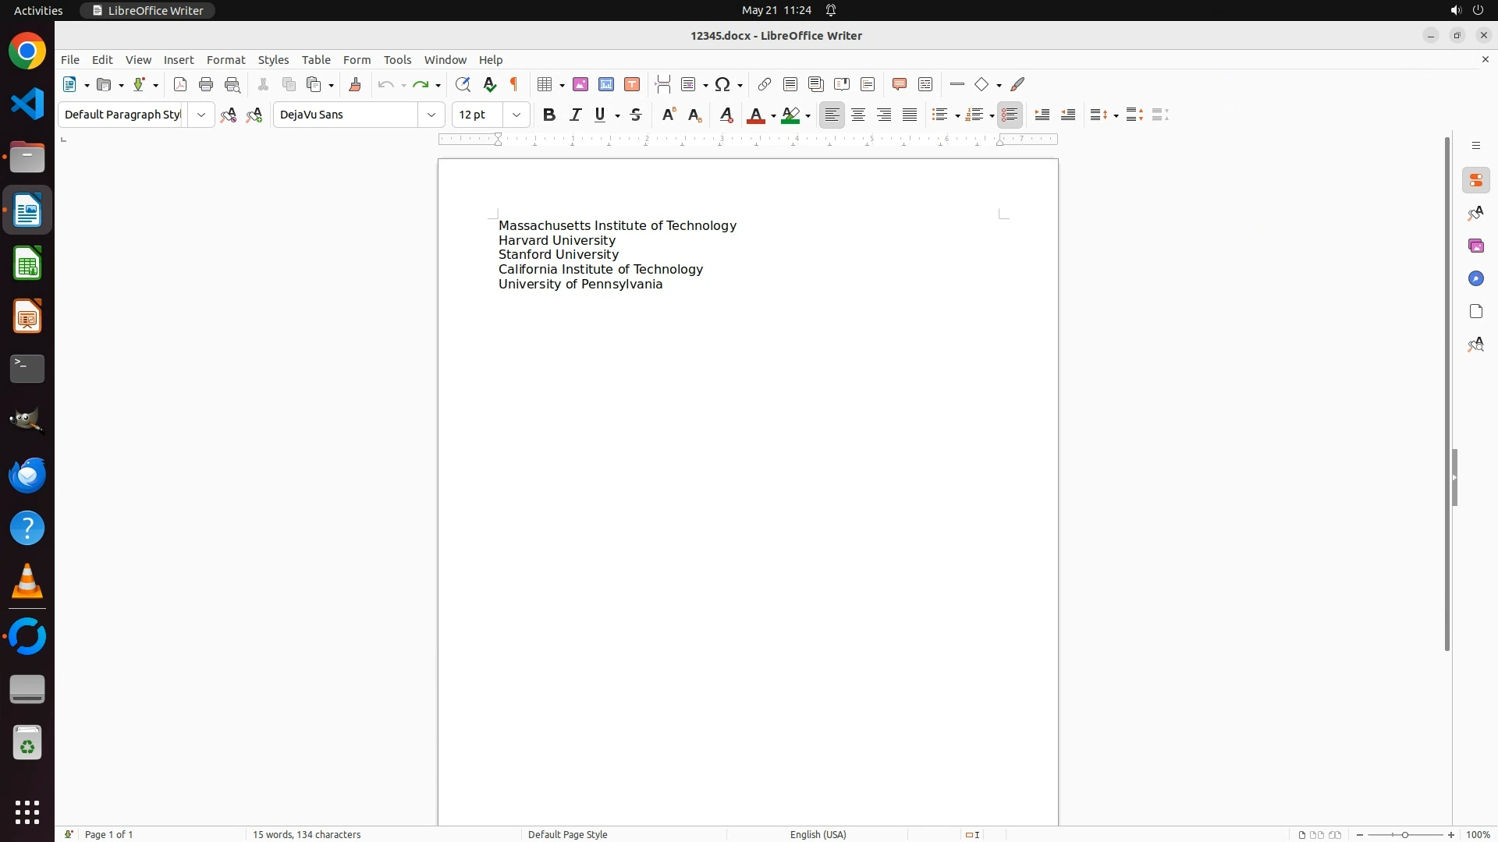Toggle Formatting Marks pilcrow button
This screenshot has height=842, width=1498.
click(x=514, y=84)
